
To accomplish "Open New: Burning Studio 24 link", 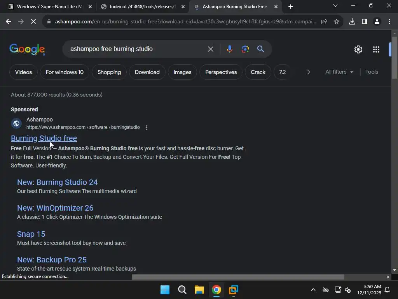I will click(x=58, y=182).
